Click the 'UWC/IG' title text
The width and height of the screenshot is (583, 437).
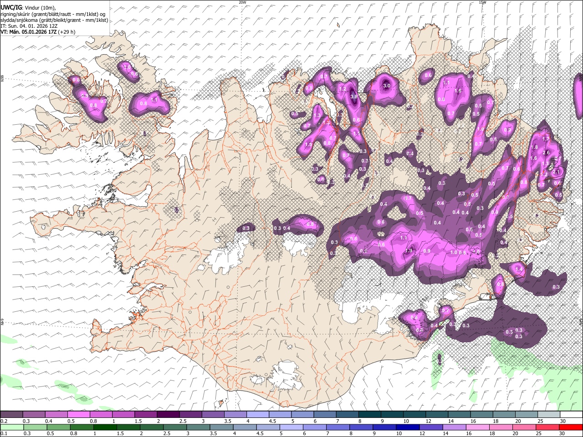11,7
